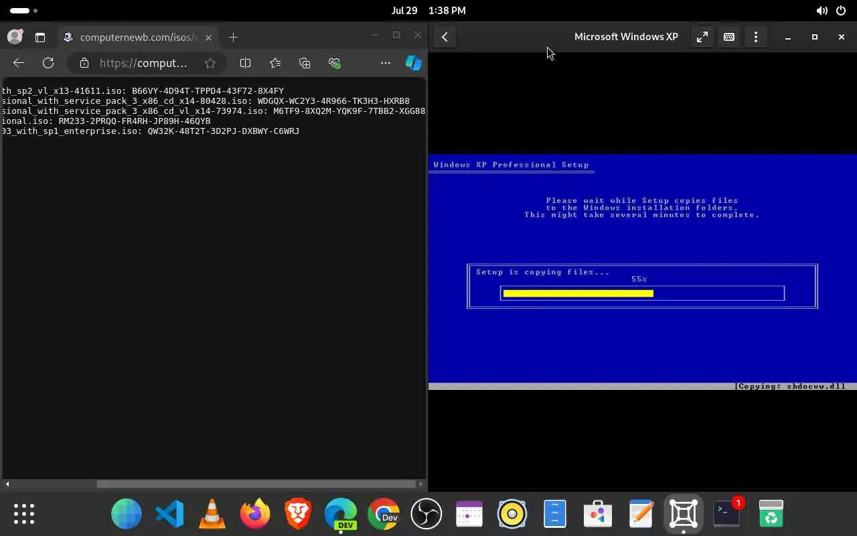Open the Trash in the dock
Screen dimensions: 857x536
[x=771, y=514]
